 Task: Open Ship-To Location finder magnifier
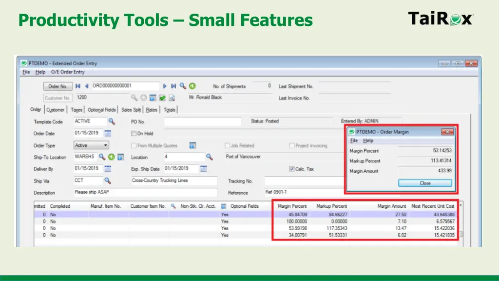(x=102, y=157)
